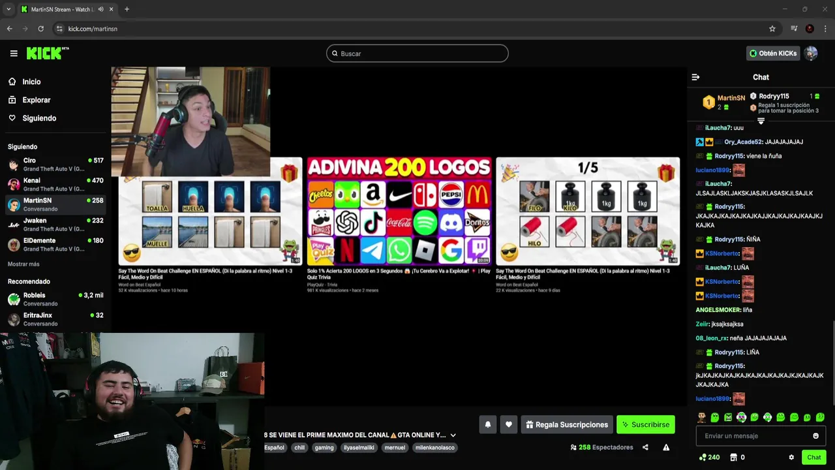Toggle stream notifications bell
This screenshot has width=835, height=470.
[487, 424]
